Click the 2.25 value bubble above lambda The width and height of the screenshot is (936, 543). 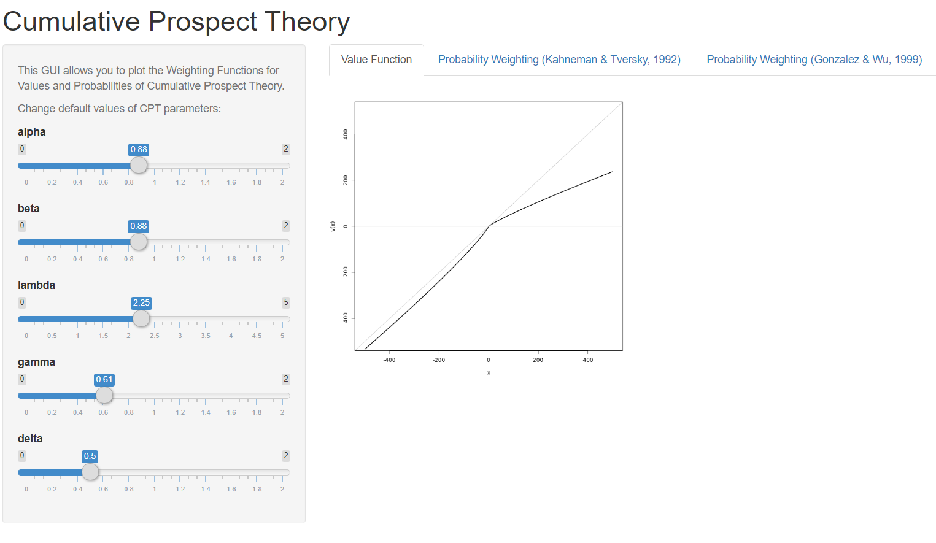tap(141, 302)
